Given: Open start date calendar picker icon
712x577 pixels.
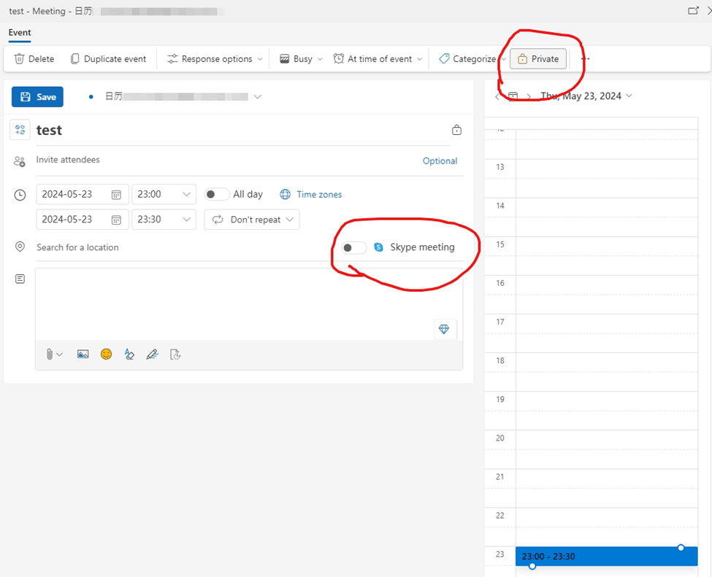Looking at the screenshot, I should click(x=116, y=195).
